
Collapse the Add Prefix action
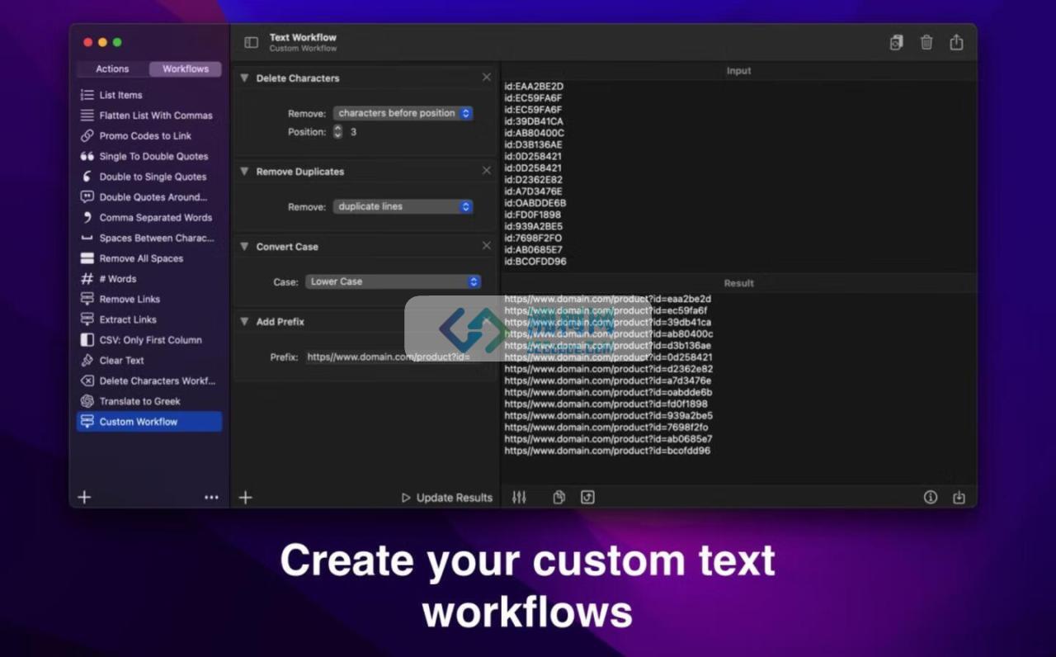pyautogui.click(x=244, y=321)
